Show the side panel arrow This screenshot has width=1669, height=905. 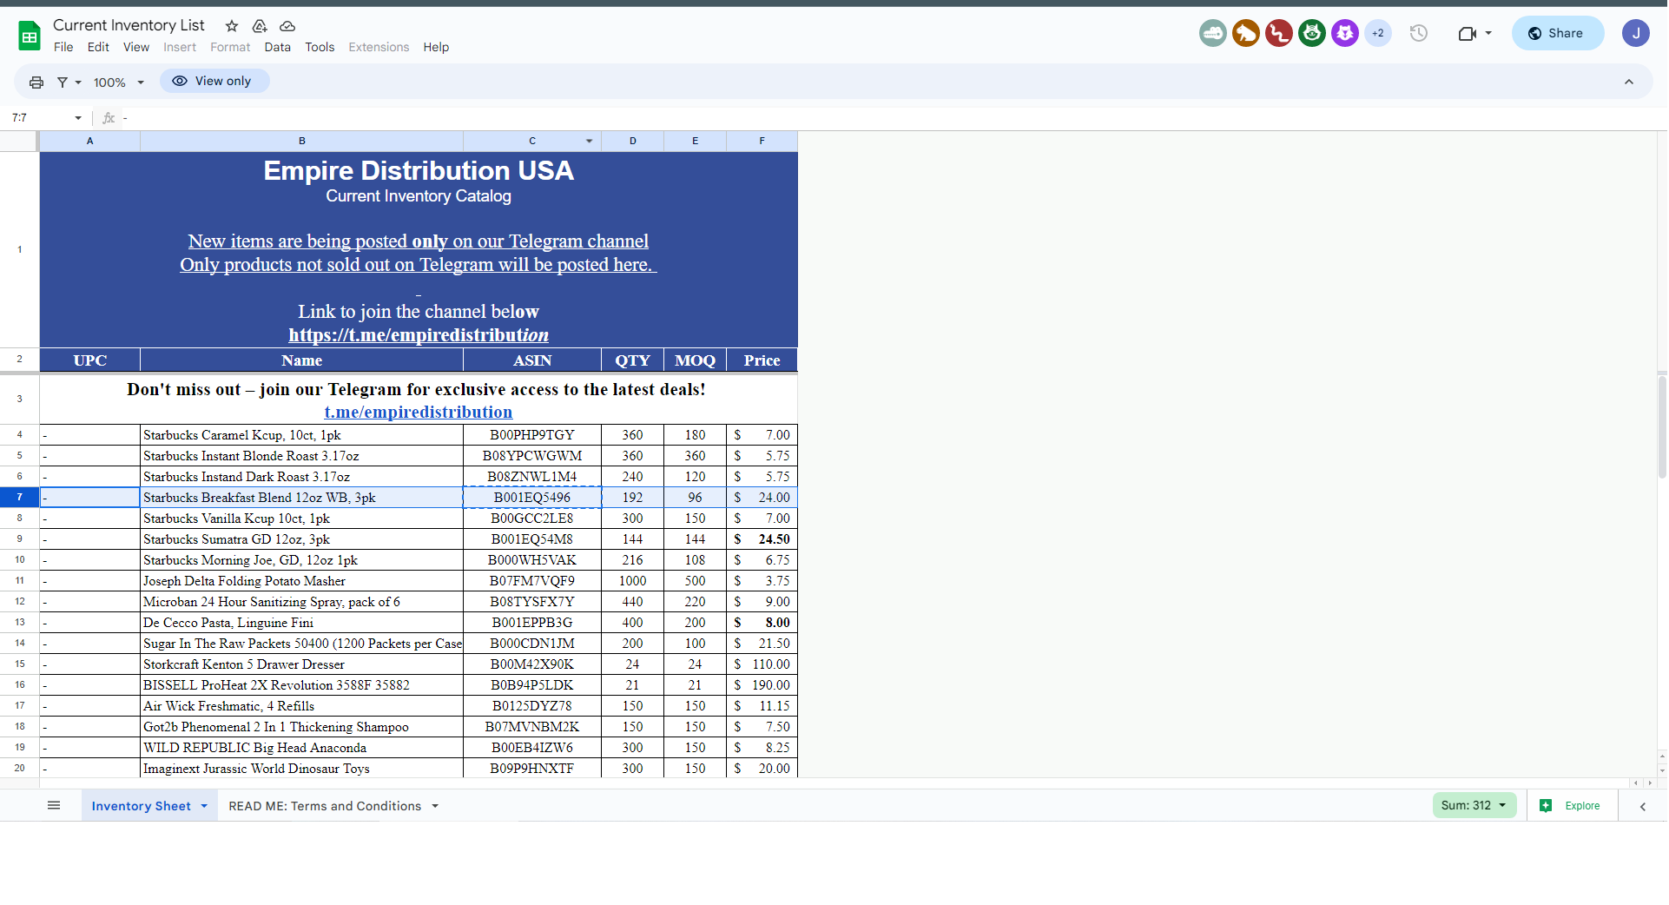1643,807
